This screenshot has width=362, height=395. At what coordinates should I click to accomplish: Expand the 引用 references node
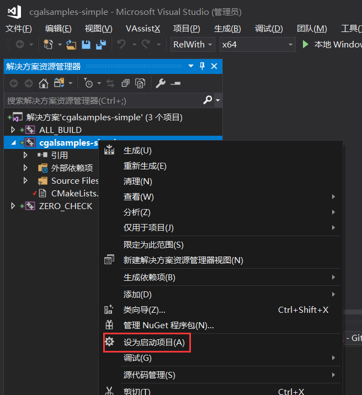tap(25, 155)
